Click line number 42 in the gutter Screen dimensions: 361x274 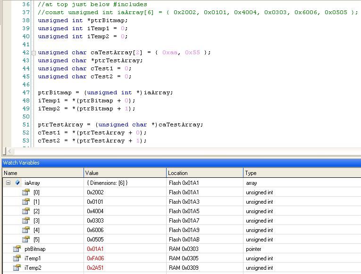click(26, 52)
